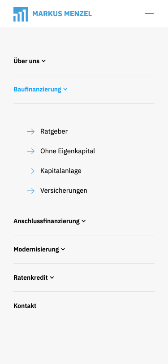
Task: Close the menu via the blue dash icon
Action: coord(149,13)
